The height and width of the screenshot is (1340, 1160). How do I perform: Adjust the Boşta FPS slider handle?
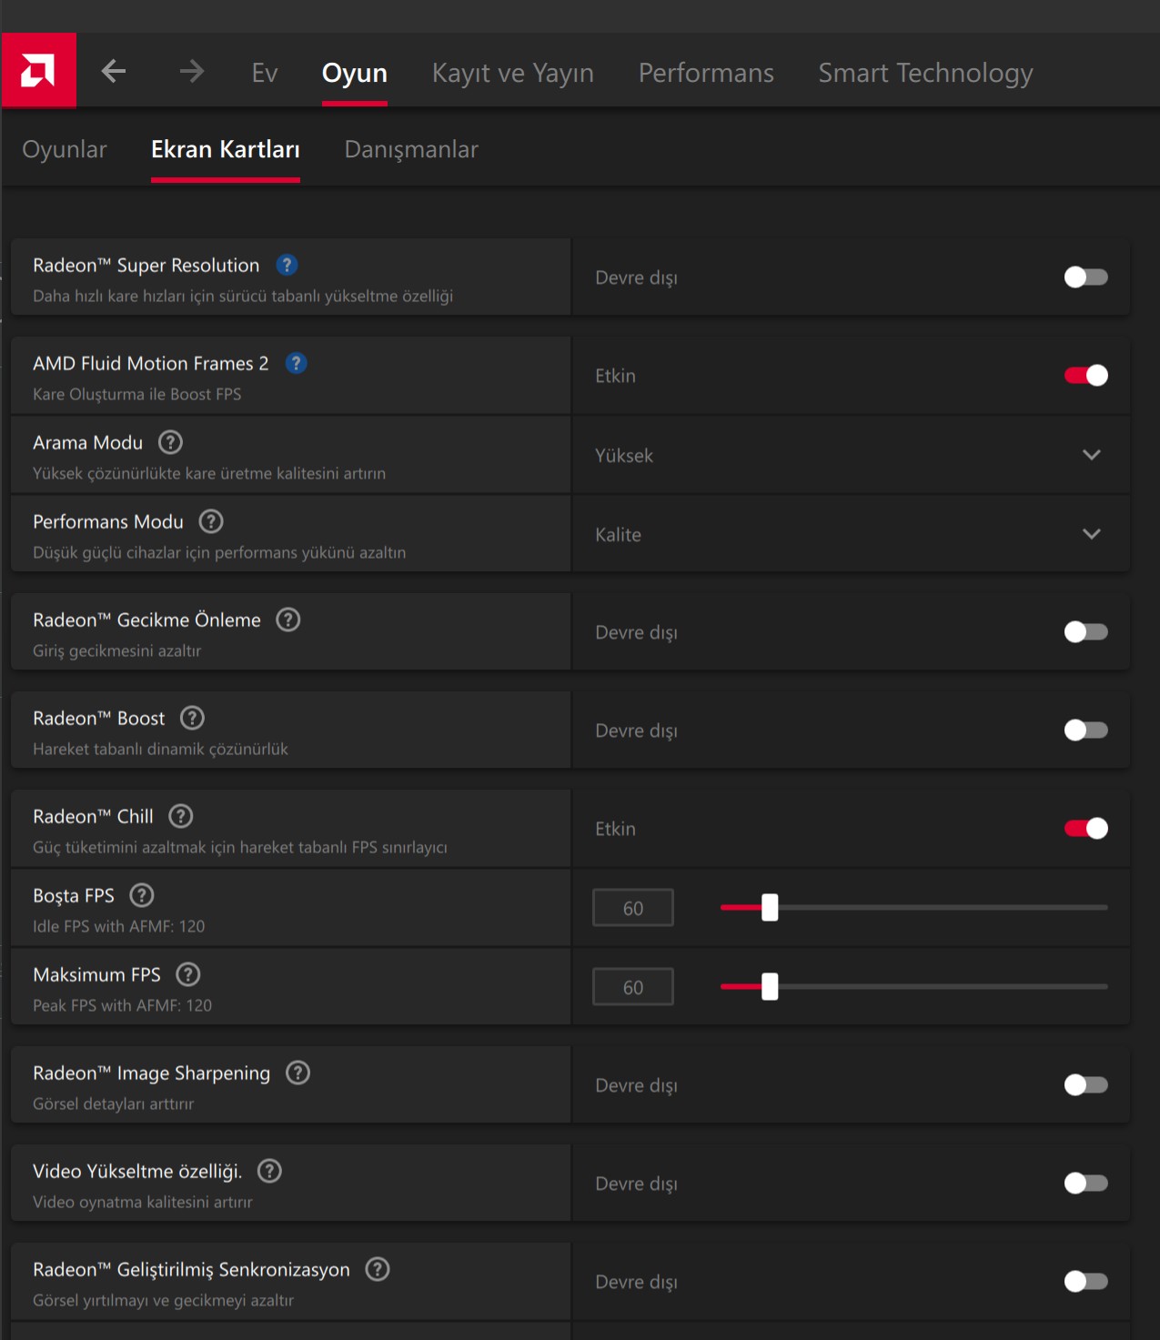770,907
